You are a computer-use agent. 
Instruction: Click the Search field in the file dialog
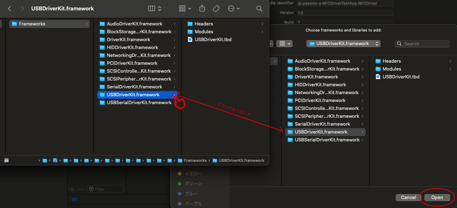422,44
